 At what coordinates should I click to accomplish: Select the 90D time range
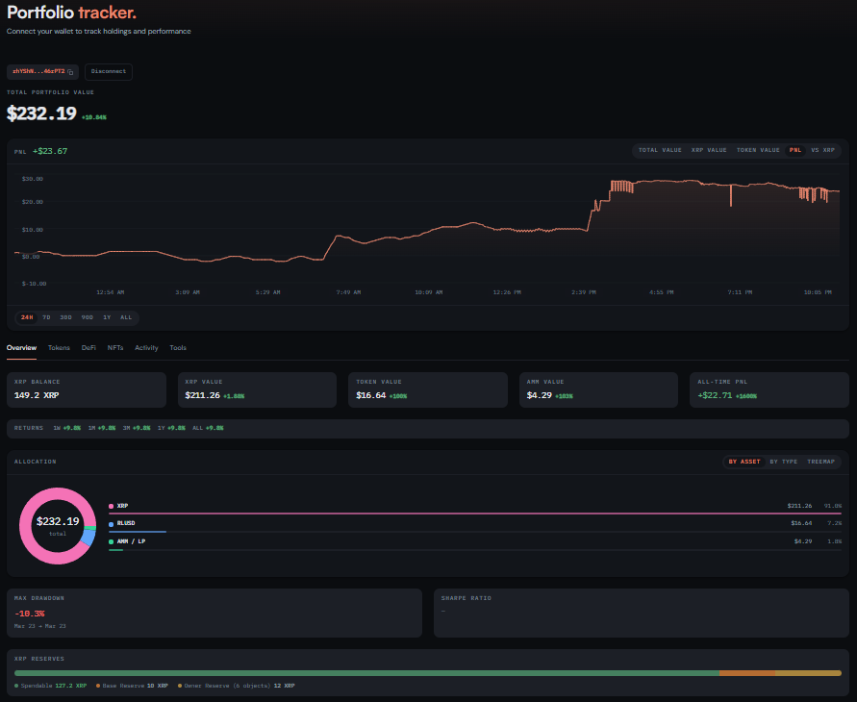click(87, 317)
